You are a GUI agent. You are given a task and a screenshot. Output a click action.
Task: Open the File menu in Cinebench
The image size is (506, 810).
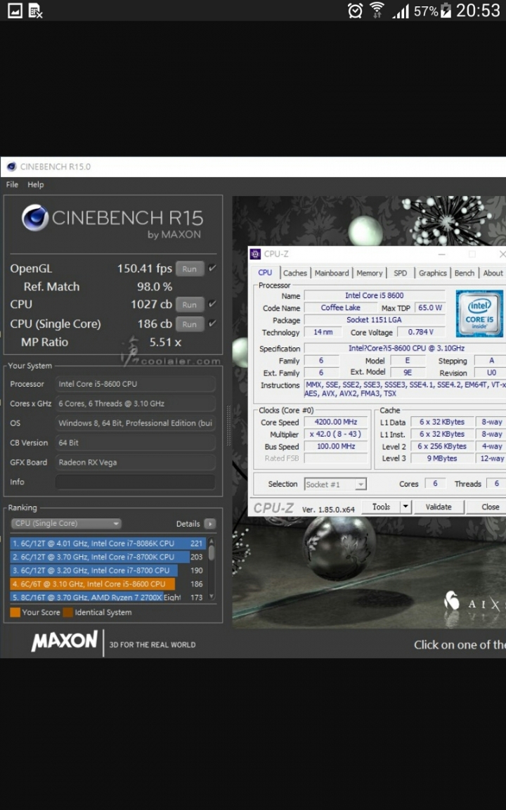(x=12, y=184)
